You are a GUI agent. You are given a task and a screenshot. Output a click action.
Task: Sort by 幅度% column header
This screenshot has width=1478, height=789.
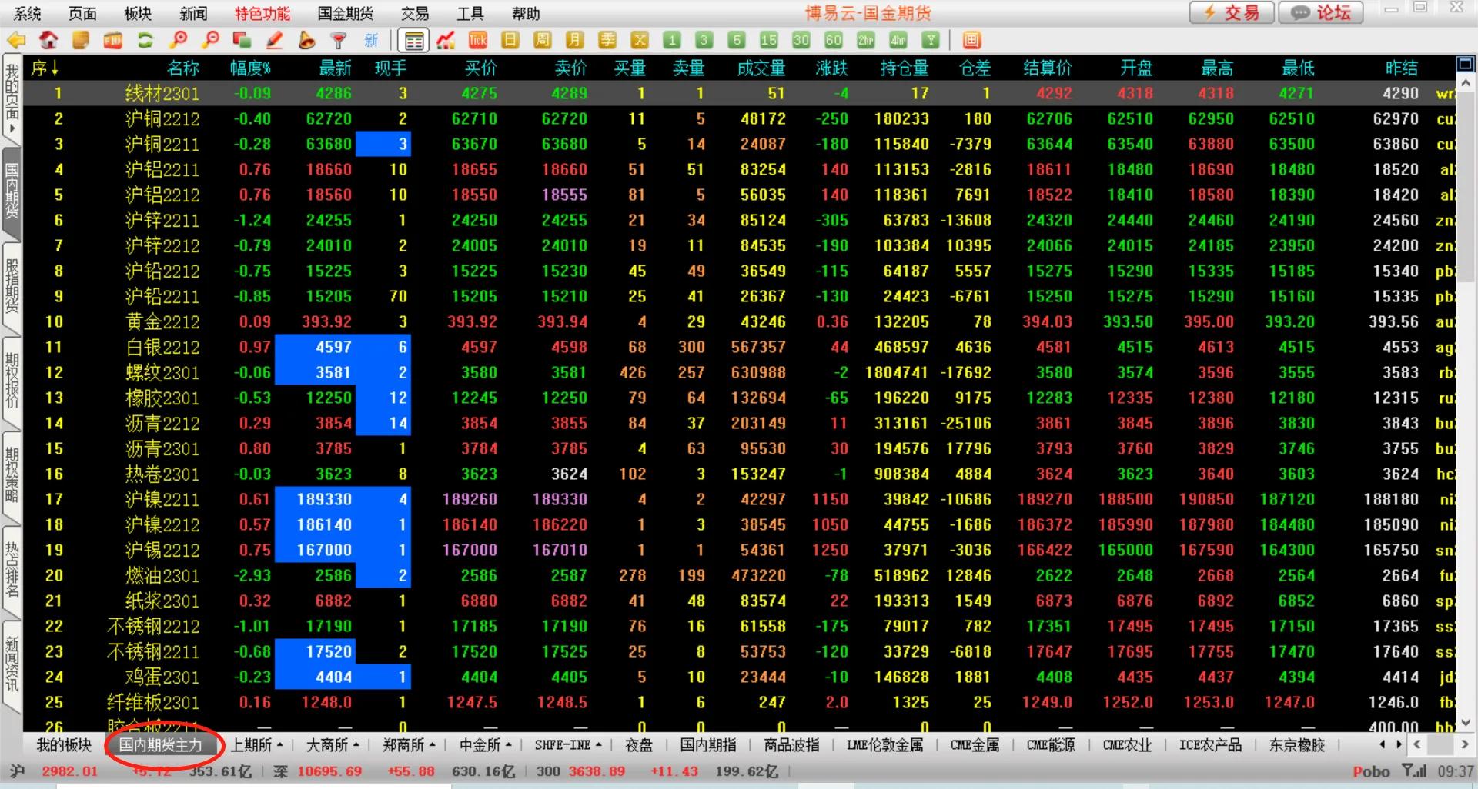pyautogui.click(x=250, y=68)
